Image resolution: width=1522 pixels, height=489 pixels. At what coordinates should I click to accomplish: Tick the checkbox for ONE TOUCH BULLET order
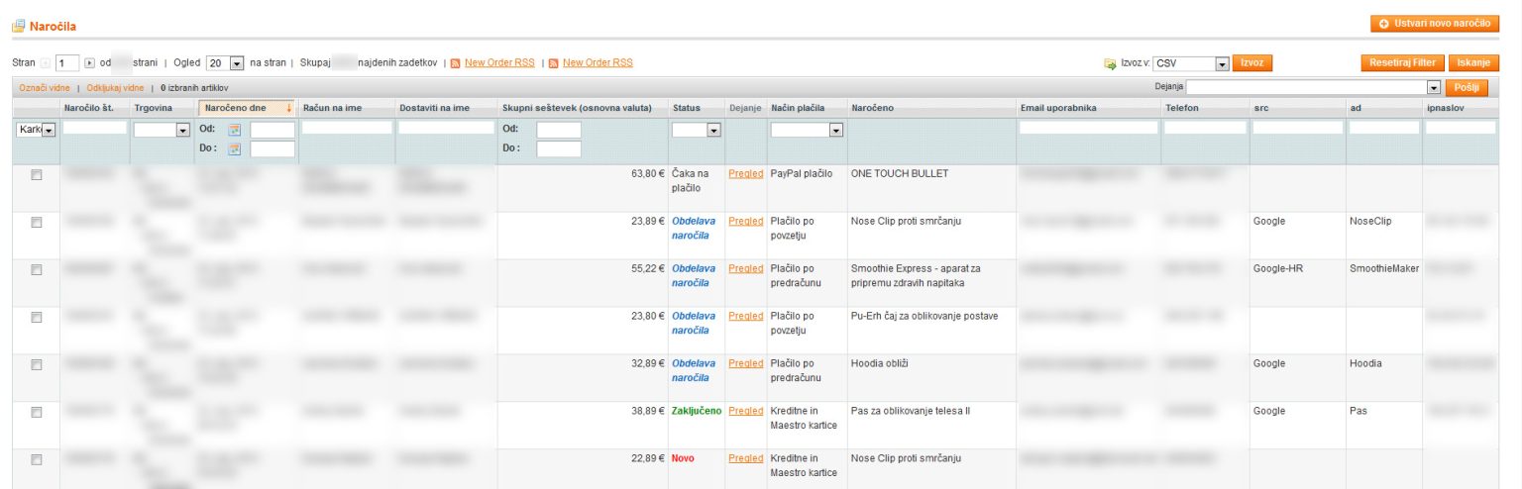[37, 174]
